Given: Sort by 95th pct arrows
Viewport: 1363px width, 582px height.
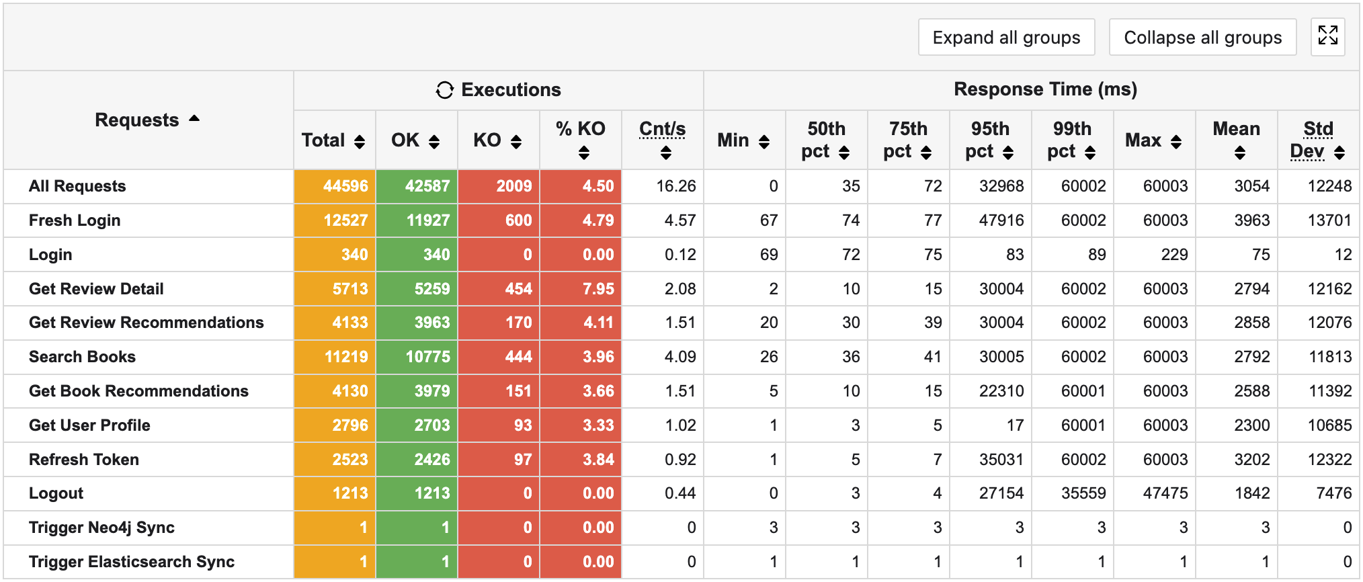Looking at the screenshot, I should [x=1007, y=153].
